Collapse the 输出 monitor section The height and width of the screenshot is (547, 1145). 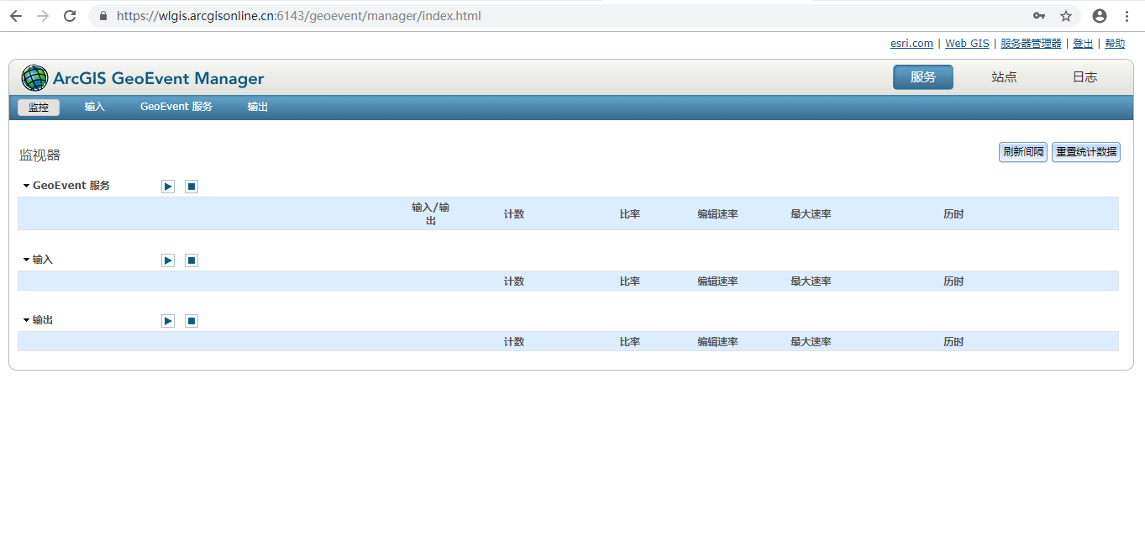point(25,319)
